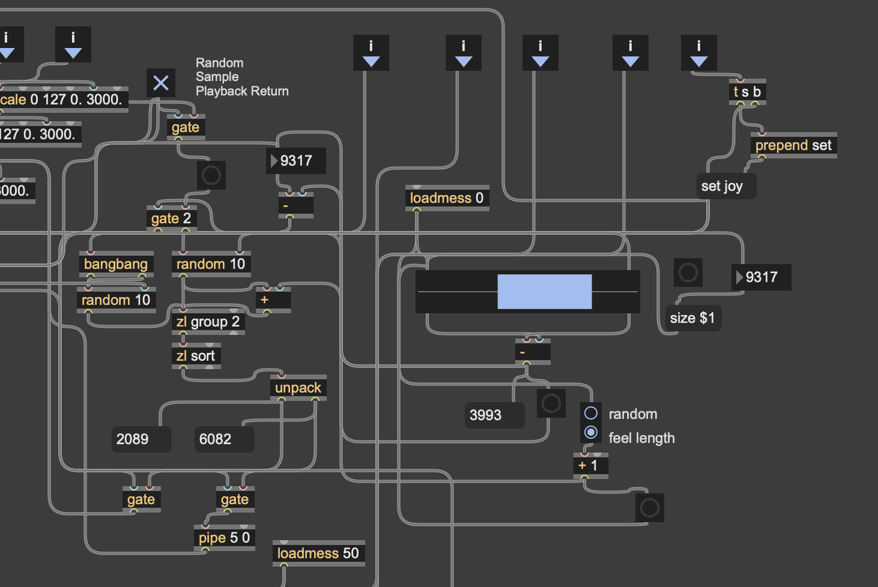
Task: Select the + 1 object under the radio buttons
Action: click(591, 466)
